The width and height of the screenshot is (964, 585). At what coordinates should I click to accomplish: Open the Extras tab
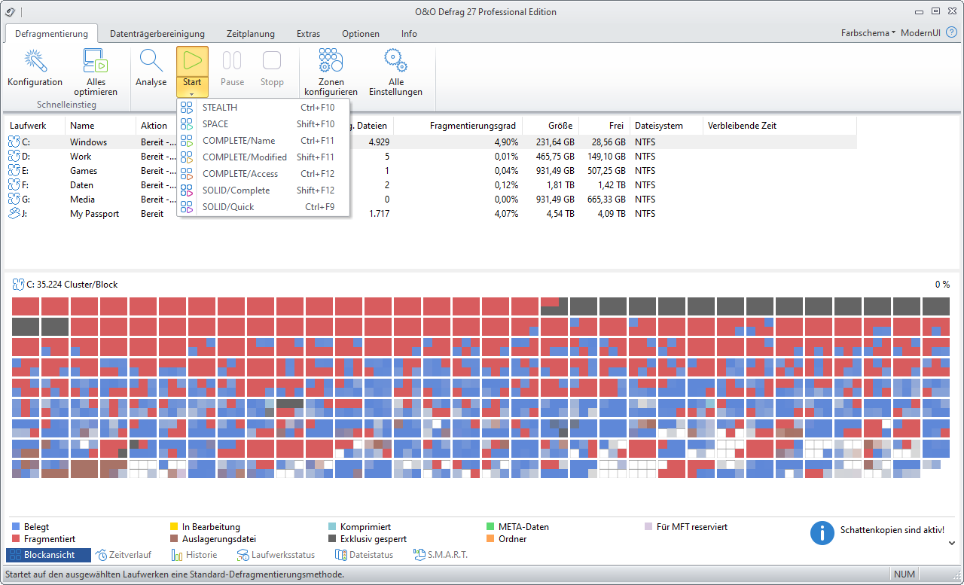point(308,34)
